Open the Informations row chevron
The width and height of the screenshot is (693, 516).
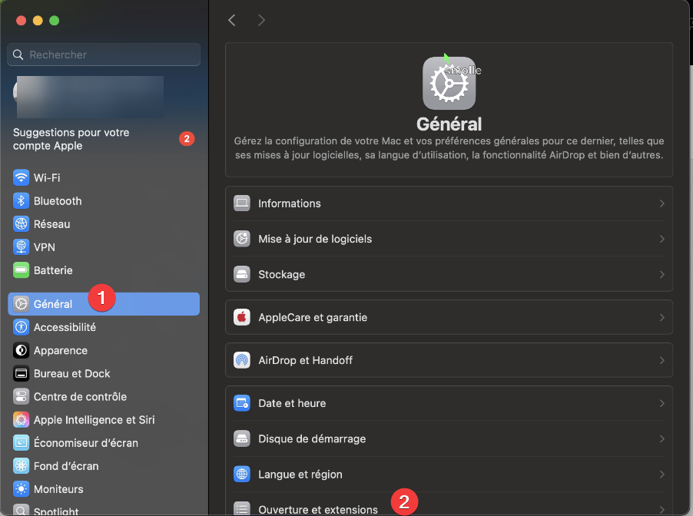(661, 203)
